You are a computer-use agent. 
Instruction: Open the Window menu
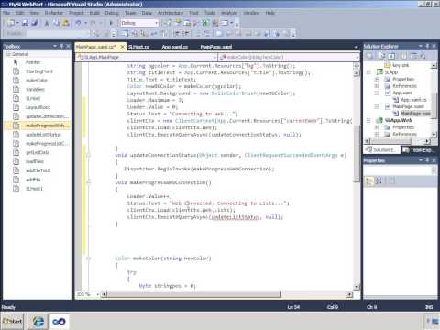click(x=251, y=13)
